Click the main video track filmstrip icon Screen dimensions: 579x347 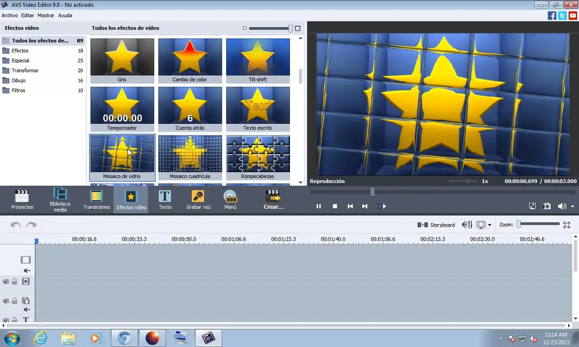click(x=26, y=260)
